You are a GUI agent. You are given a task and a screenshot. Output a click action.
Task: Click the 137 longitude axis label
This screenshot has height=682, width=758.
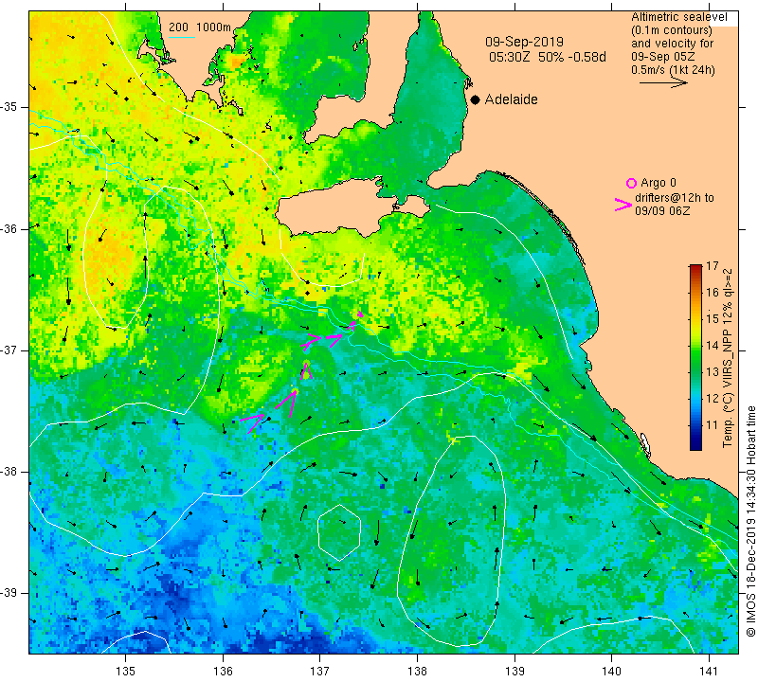[x=320, y=671]
